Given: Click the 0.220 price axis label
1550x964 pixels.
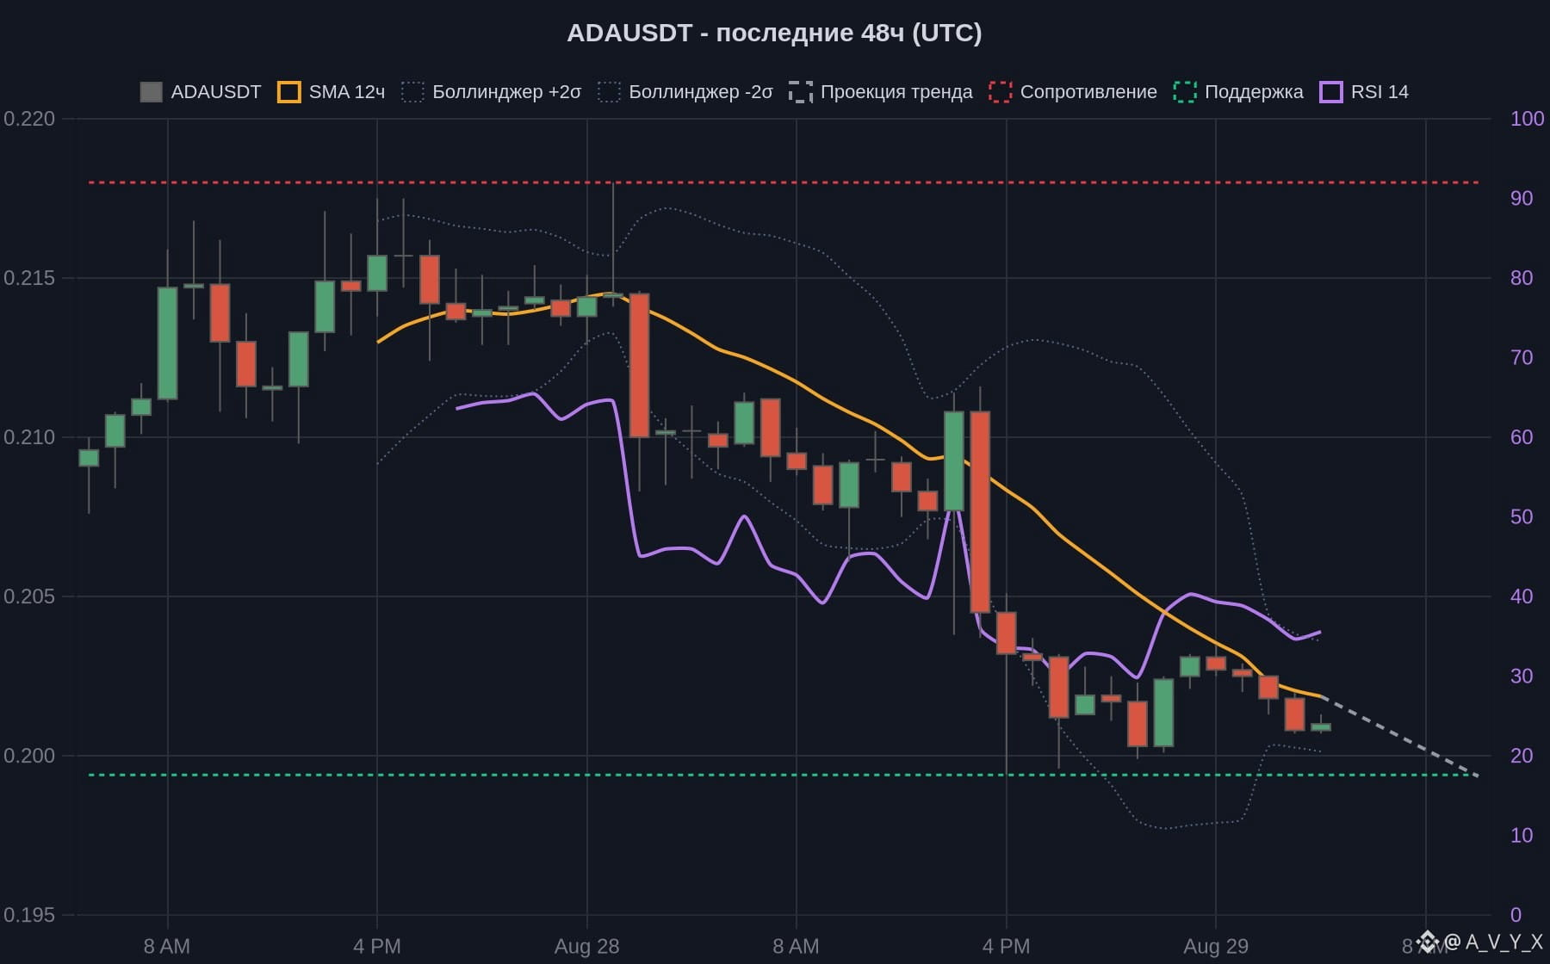Looking at the screenshot, I should (29, 119).
